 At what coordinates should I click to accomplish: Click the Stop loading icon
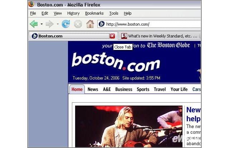point(78,24)
